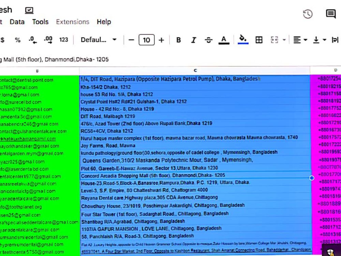Select cell 'Reyana Dental care,Highway plaza'
Viewport: 341px width, 256px height.
point(195,198)
